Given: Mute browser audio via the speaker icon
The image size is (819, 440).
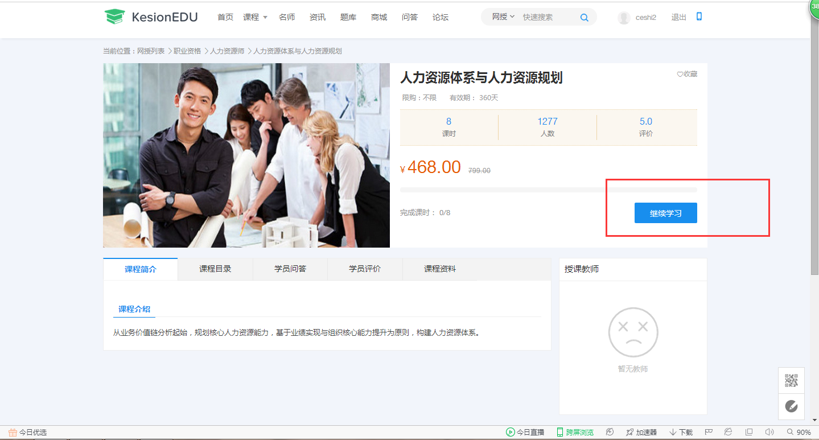Looking at the screenshot, I should pyautogui.click(x=769, y=432).
